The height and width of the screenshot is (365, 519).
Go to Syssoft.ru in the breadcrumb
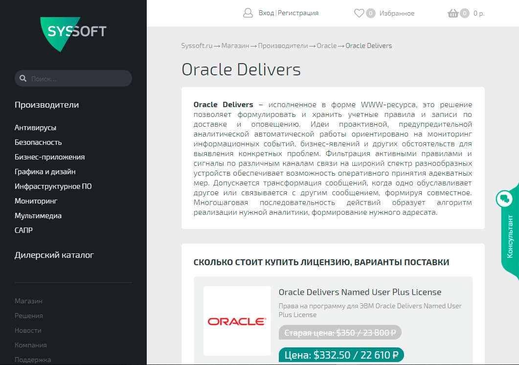(197, 46)
